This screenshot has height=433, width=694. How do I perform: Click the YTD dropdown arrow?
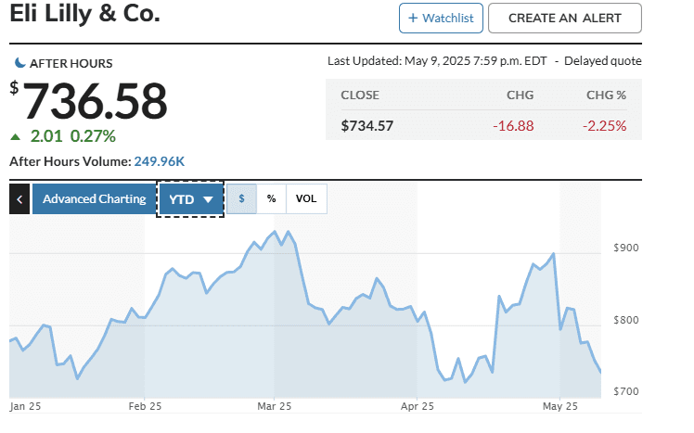coord(209,199)
